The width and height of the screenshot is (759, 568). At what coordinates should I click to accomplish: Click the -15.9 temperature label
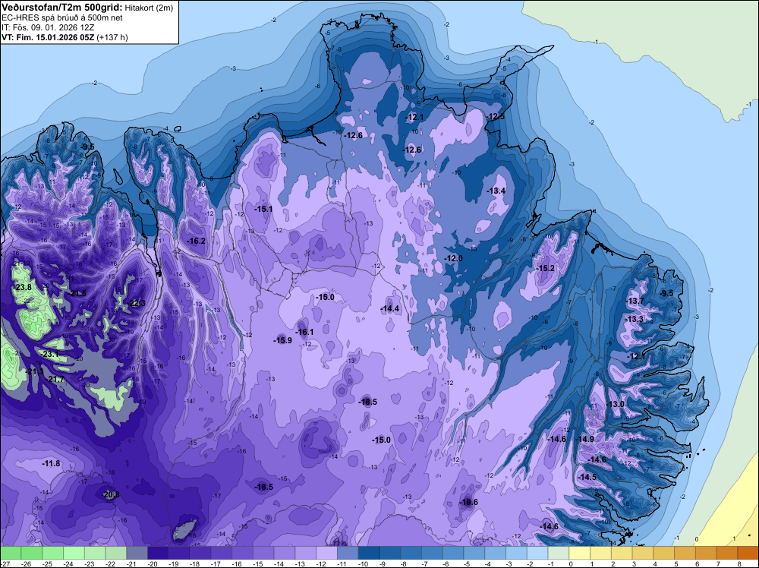coord(282,340)
